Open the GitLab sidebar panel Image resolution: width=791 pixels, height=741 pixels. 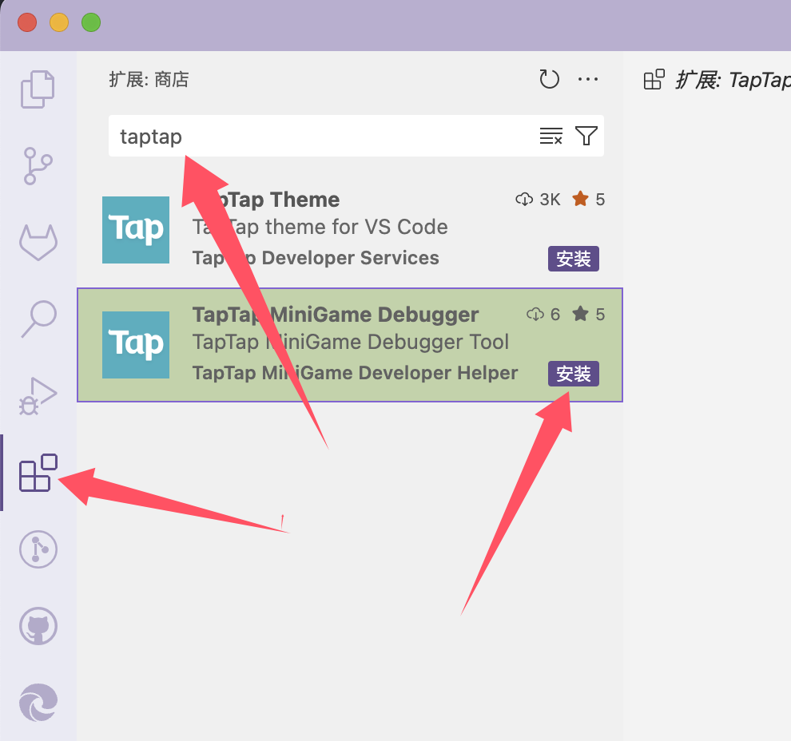point(38,243)
